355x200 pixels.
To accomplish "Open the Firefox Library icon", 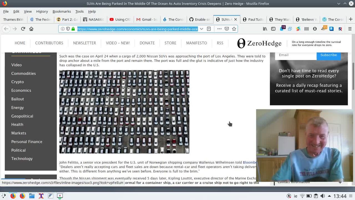I will point(265,29).
